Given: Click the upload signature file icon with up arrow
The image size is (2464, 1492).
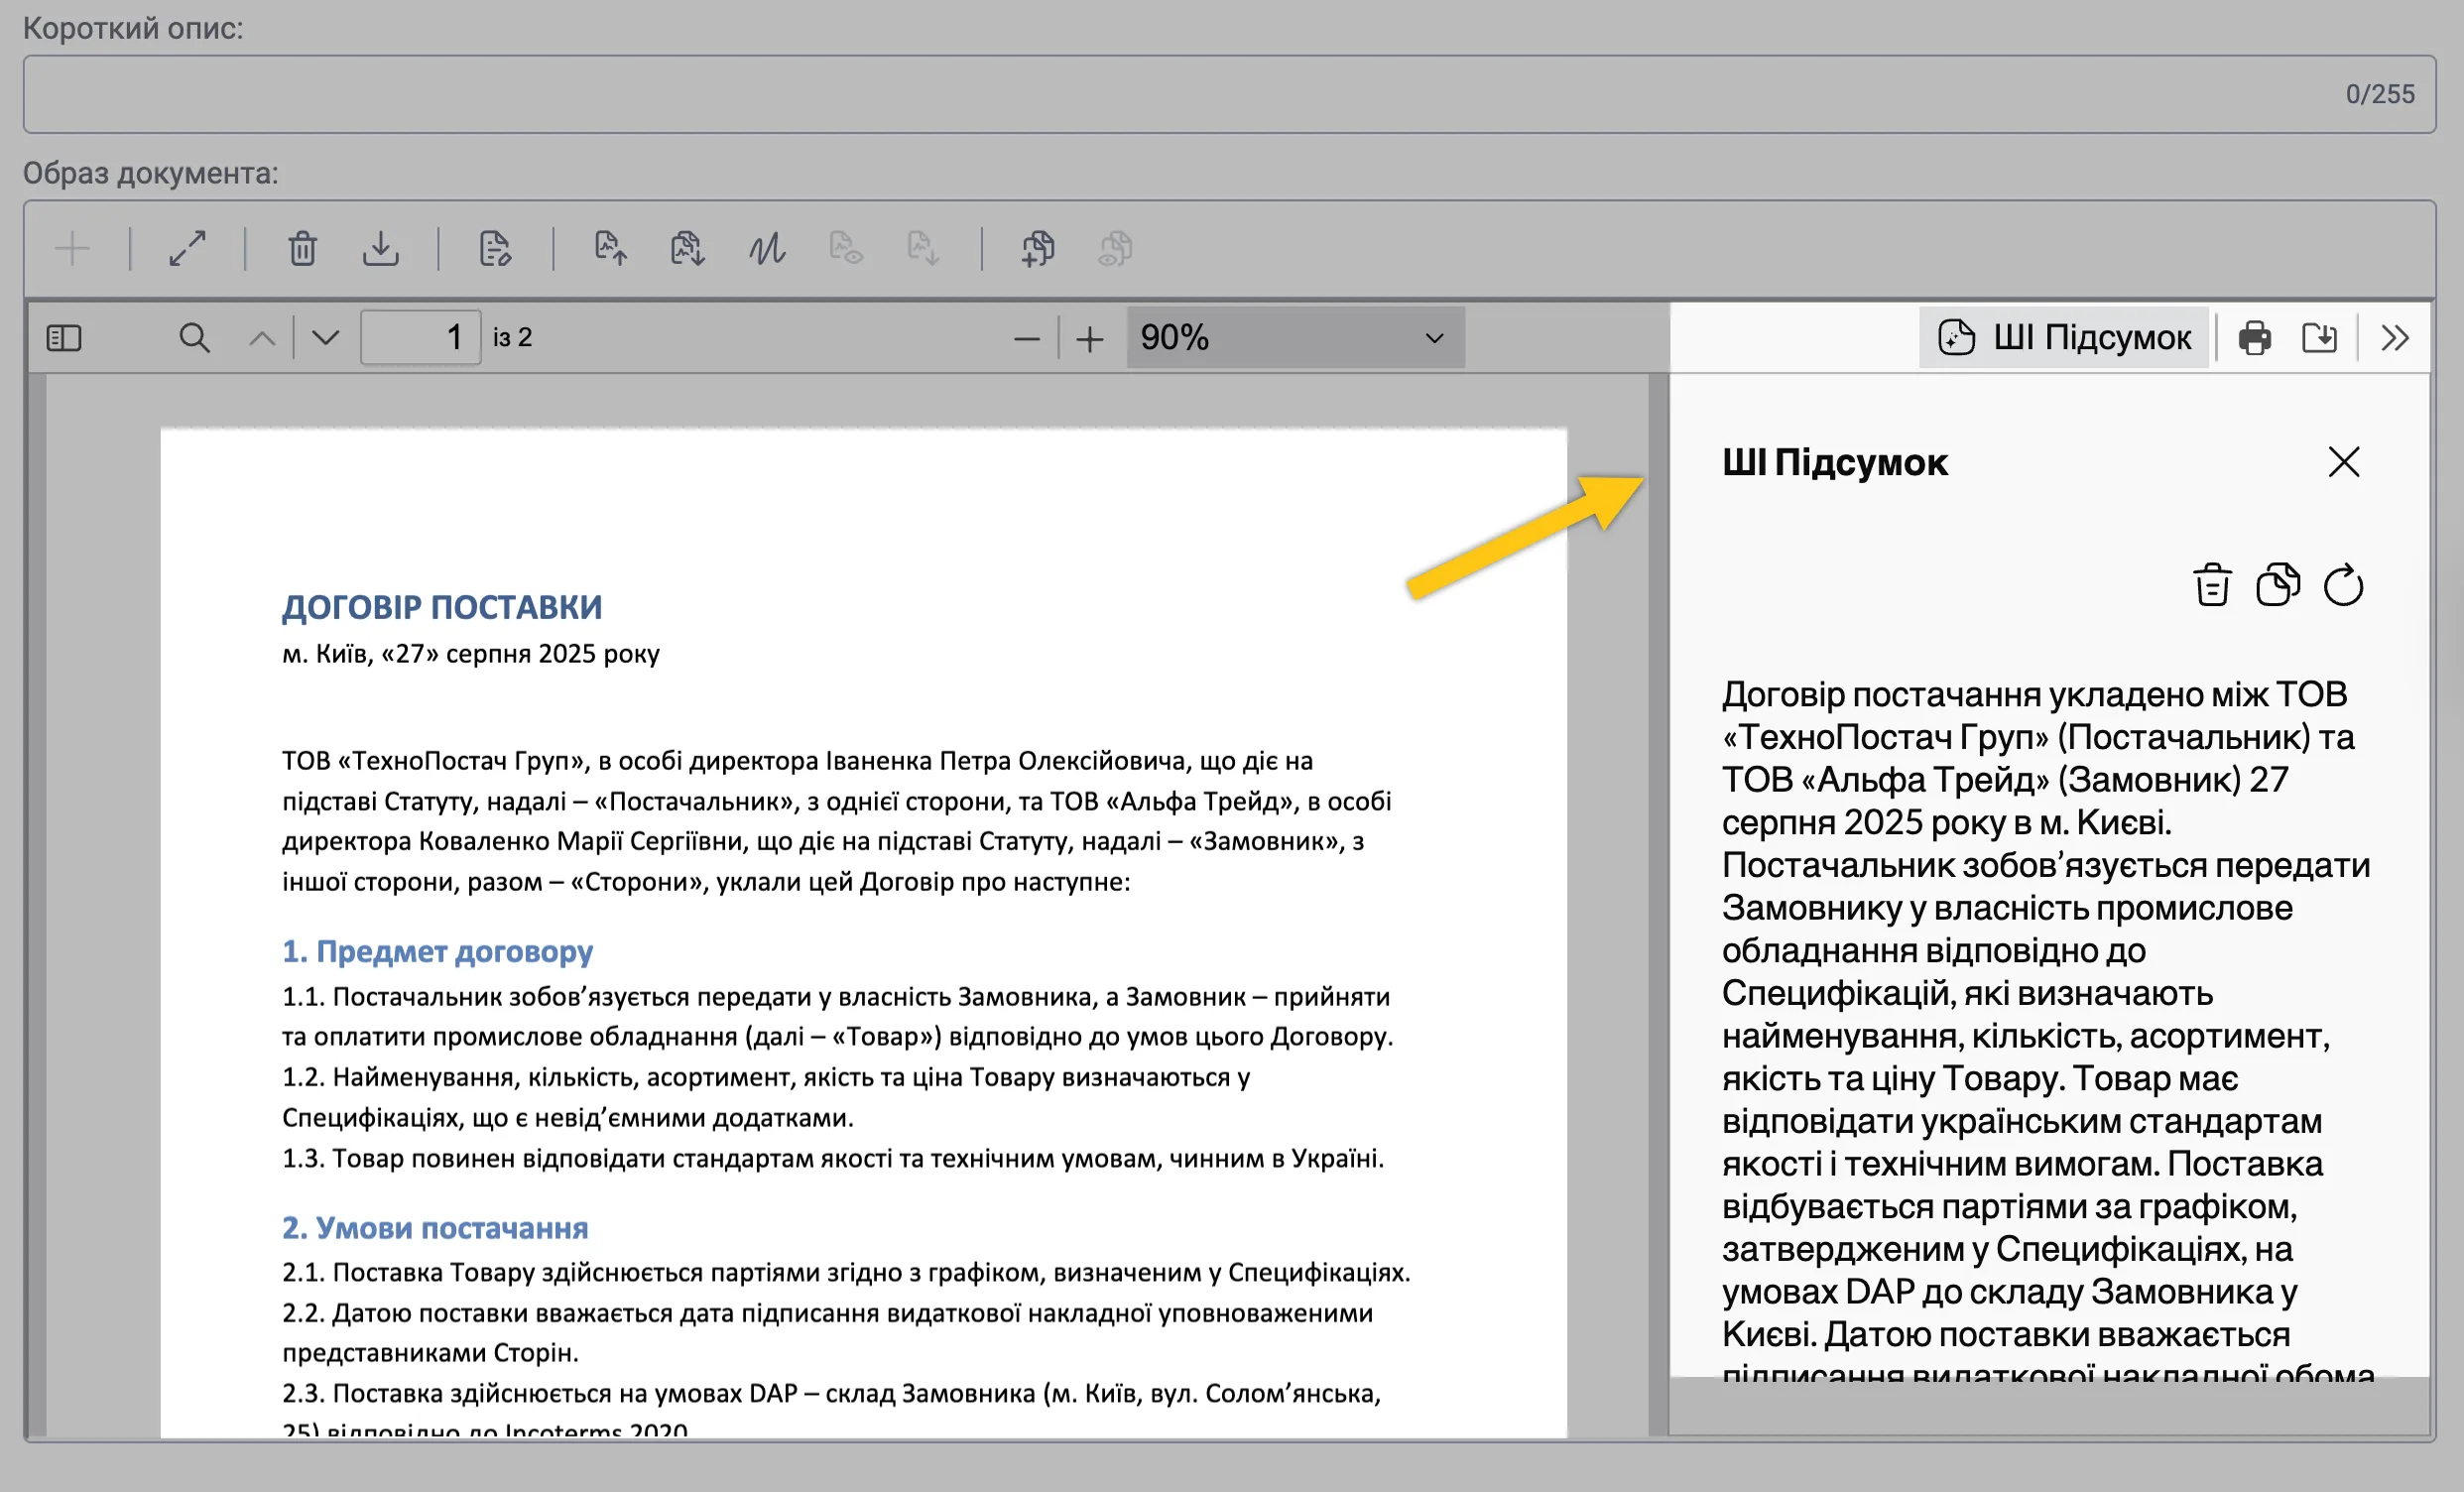Looking at the screenshot, I should pyautogui.click(x=610, y=249).
